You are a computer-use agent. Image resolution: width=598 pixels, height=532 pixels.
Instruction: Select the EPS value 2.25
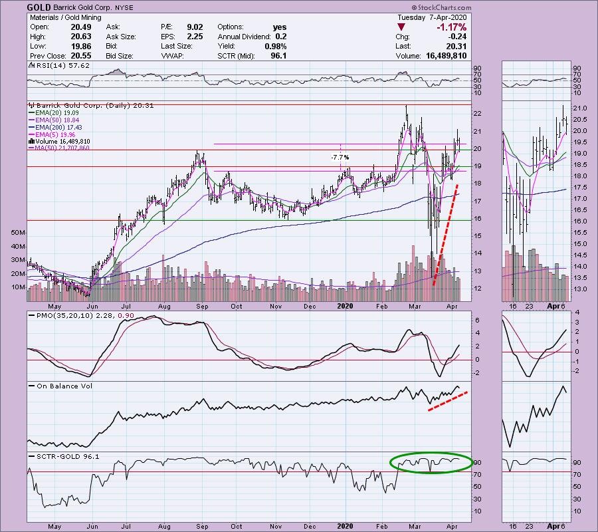click(195, 37)
